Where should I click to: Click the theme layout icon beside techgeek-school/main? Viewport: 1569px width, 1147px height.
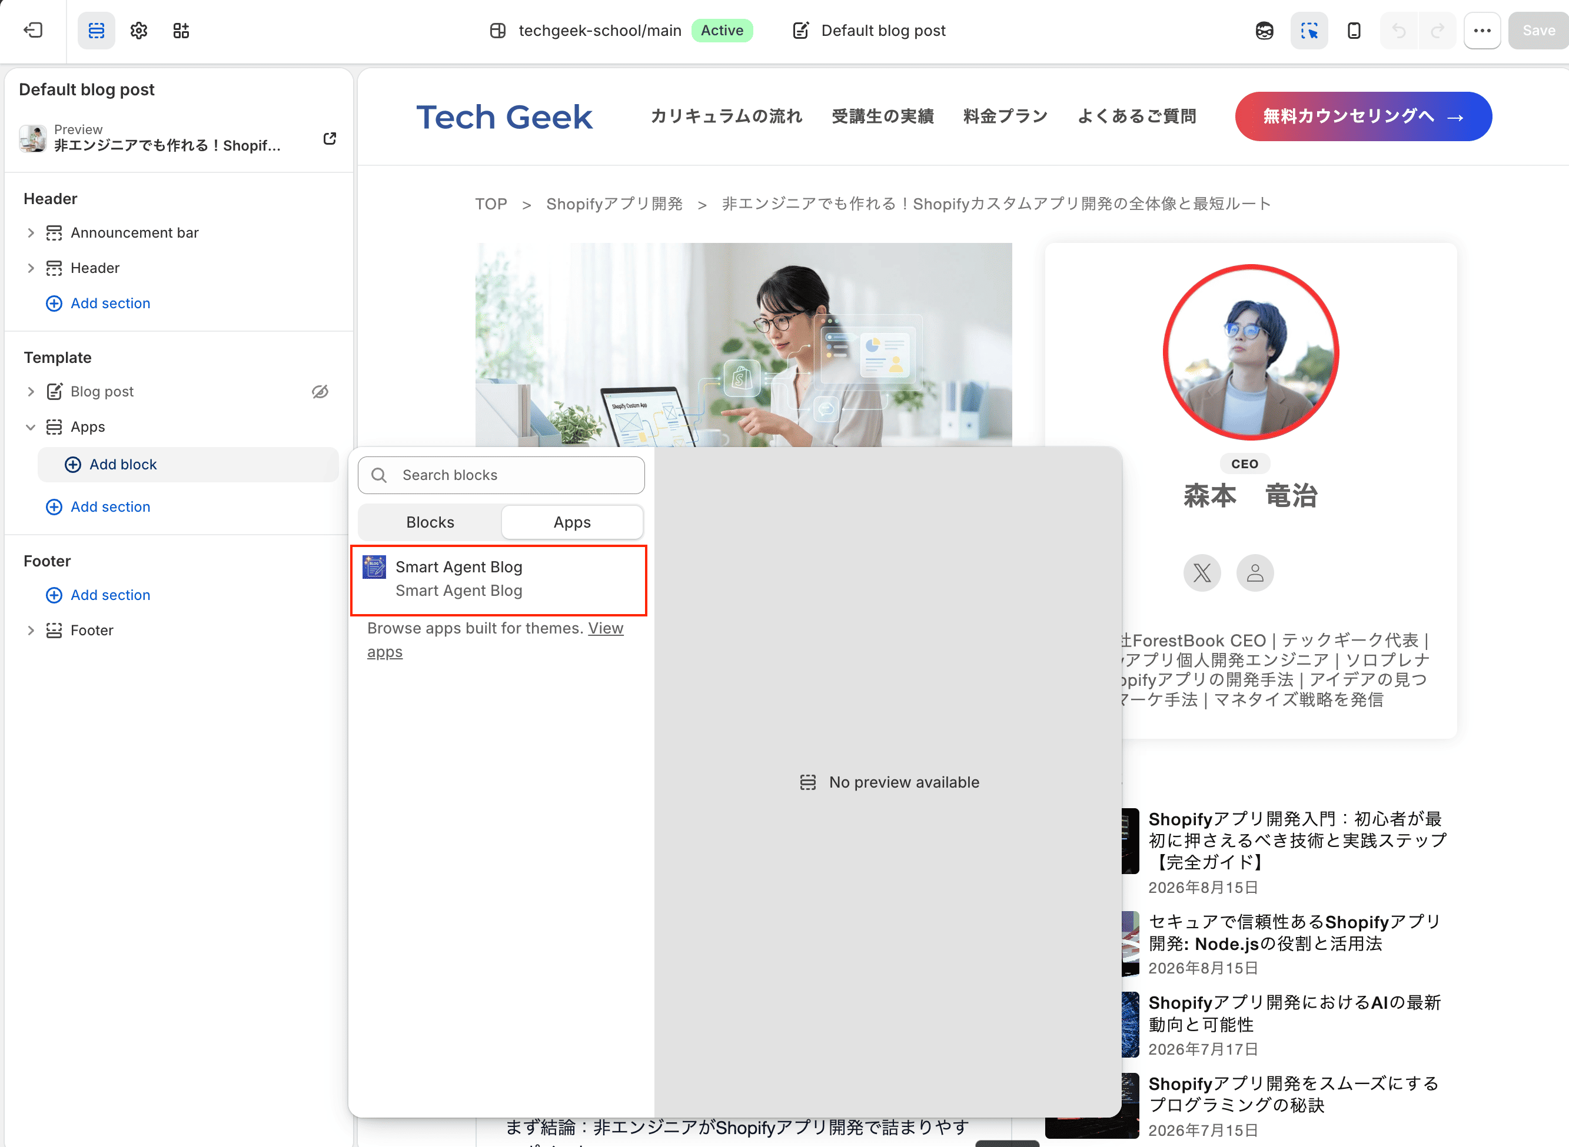[x=497, y=31]
